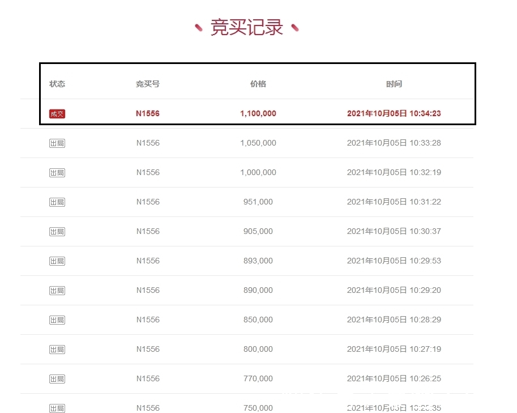Click bidder N1556 in the 1,000,000 row
The width and height of the screenshot is (517, 413).
(x=148, y=172)
